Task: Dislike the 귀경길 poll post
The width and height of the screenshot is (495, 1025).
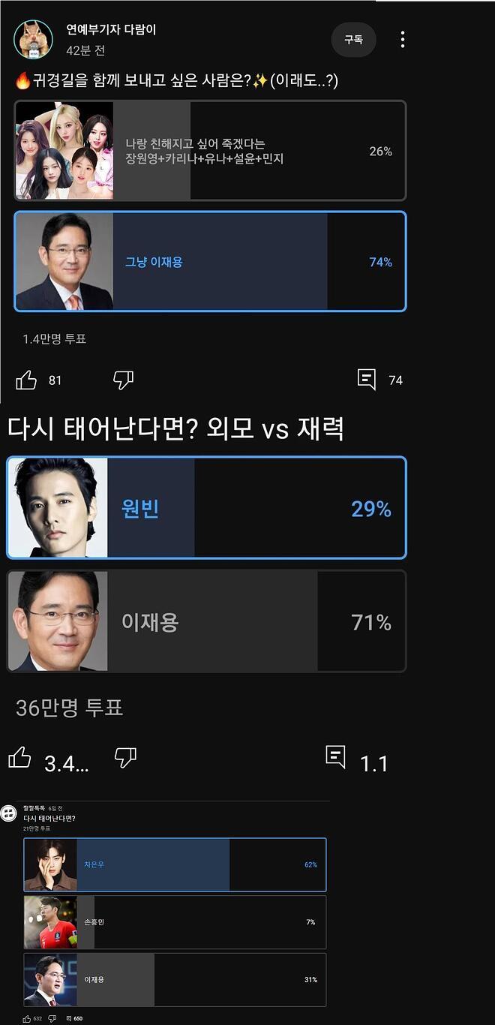Action: click(123, 380)
